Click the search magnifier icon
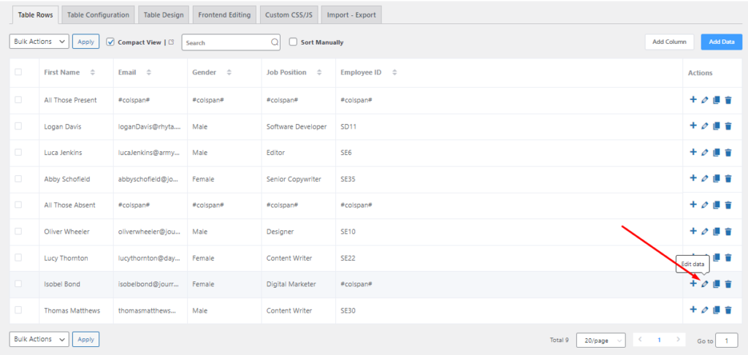The image size is (748, 355). (275, 42)
